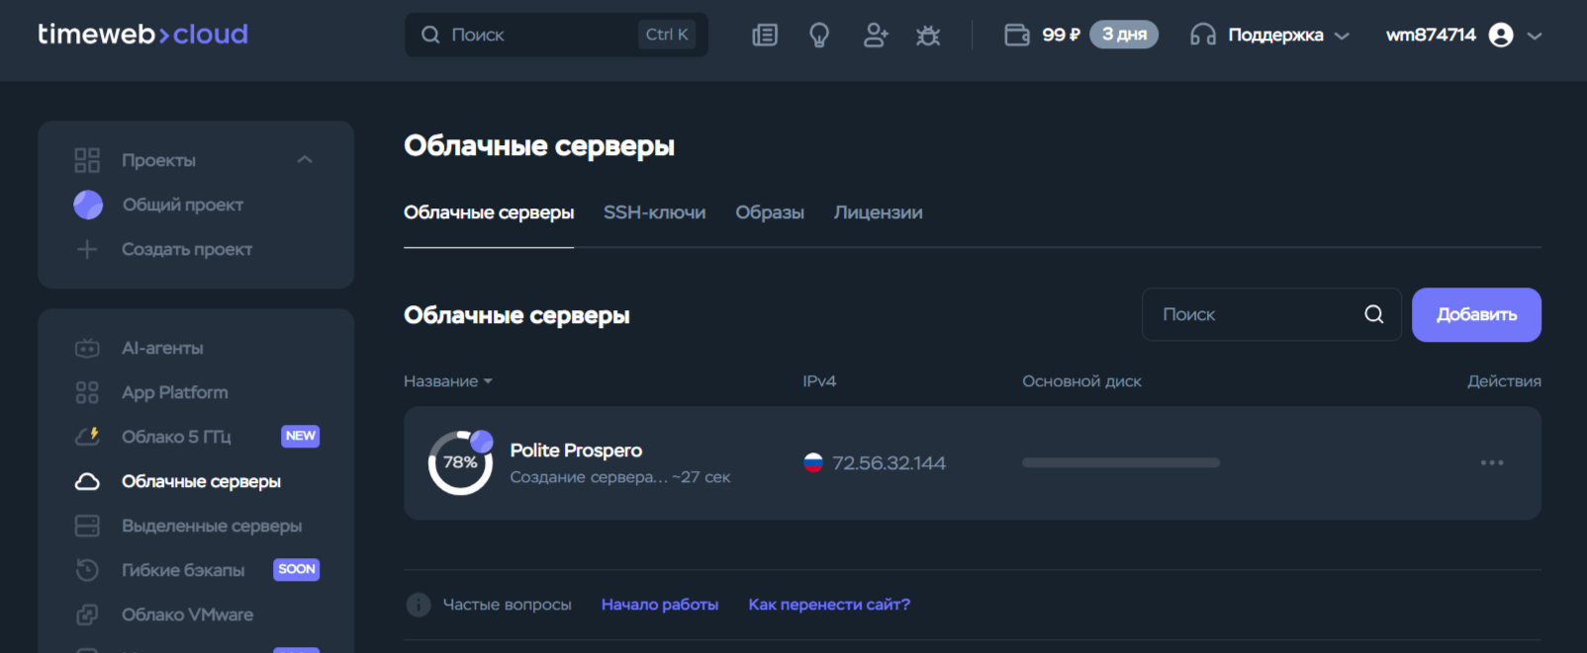The height and width of the screenshot is (653, 1587).
Task: Open the invite user icon in header
Action: [876, 36]
